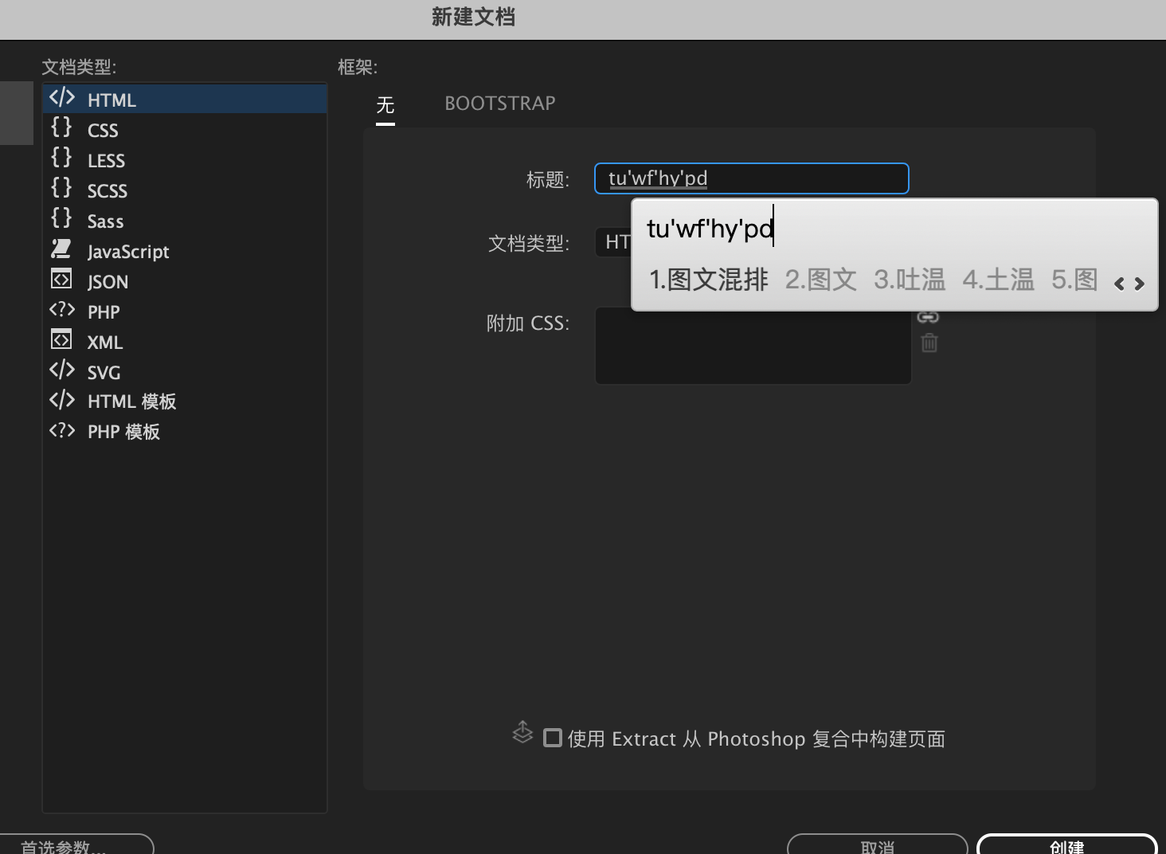Click next-page arrow in pinyin candidate list
This screenshot has height=854, width=1166.
pos(1141,284)
